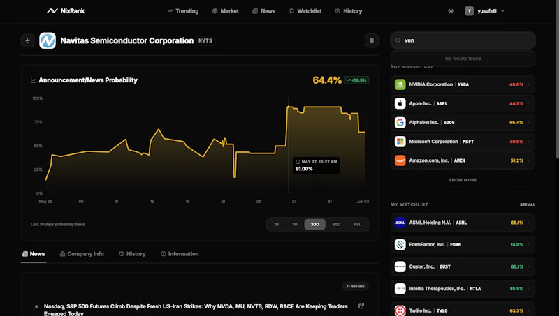
Task: Expand Apple Inc. row chevron
Action: point(529,103)
